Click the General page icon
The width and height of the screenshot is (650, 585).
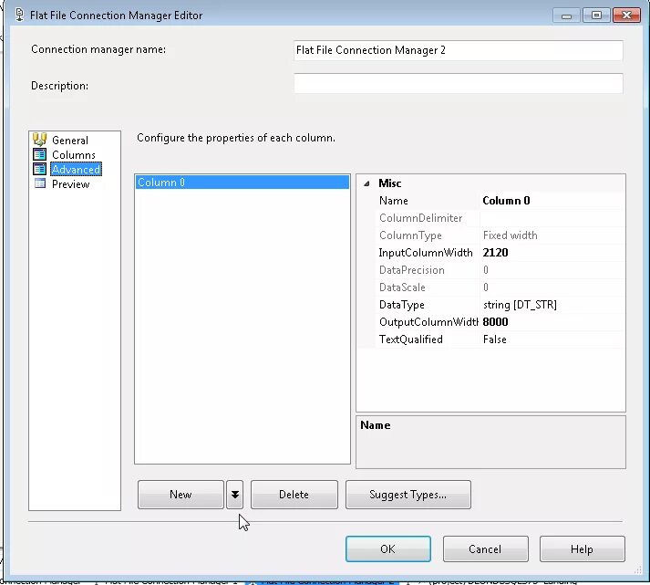pos(40,140)
